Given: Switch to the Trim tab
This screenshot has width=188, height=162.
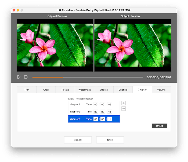Looking at the screenshot, I should pyautogui.click(x=27, y=90).
